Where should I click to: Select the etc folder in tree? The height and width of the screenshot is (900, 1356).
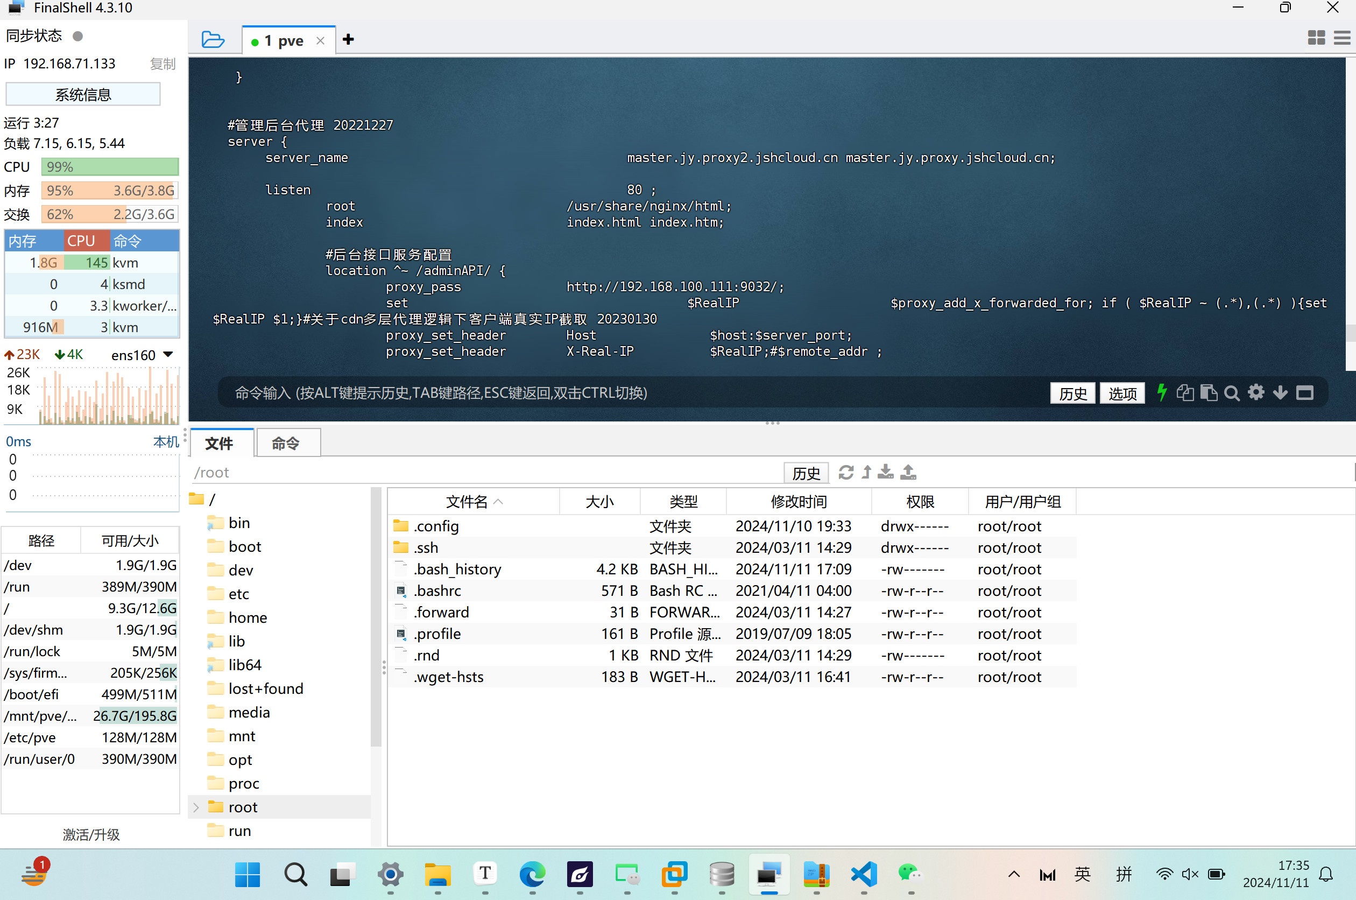(x=238, y=594)
